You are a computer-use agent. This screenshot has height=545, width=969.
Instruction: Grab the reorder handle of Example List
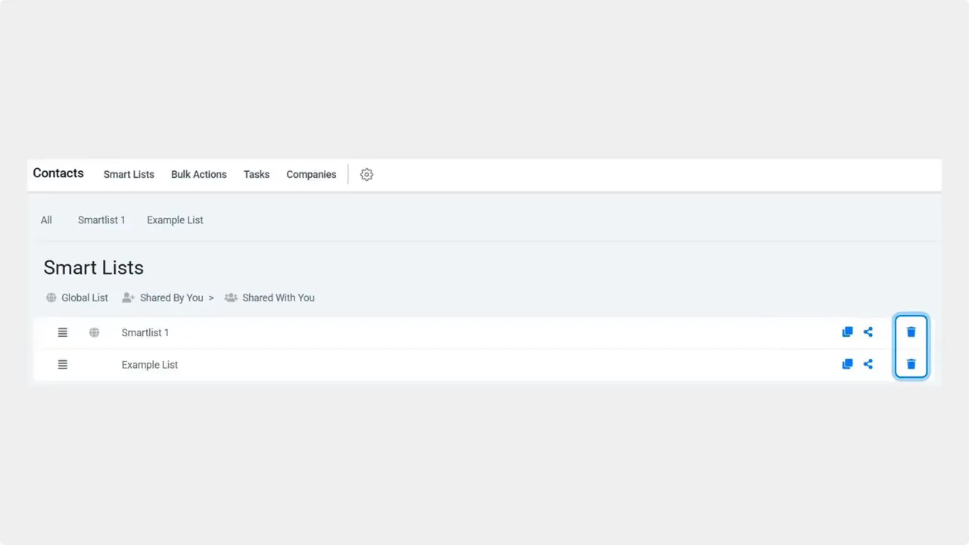(x=63, y=364)
